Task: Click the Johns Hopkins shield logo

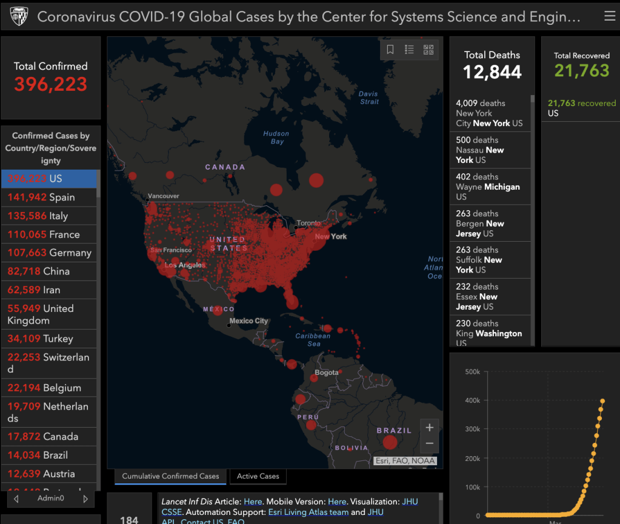Action: tap(18, 16)
